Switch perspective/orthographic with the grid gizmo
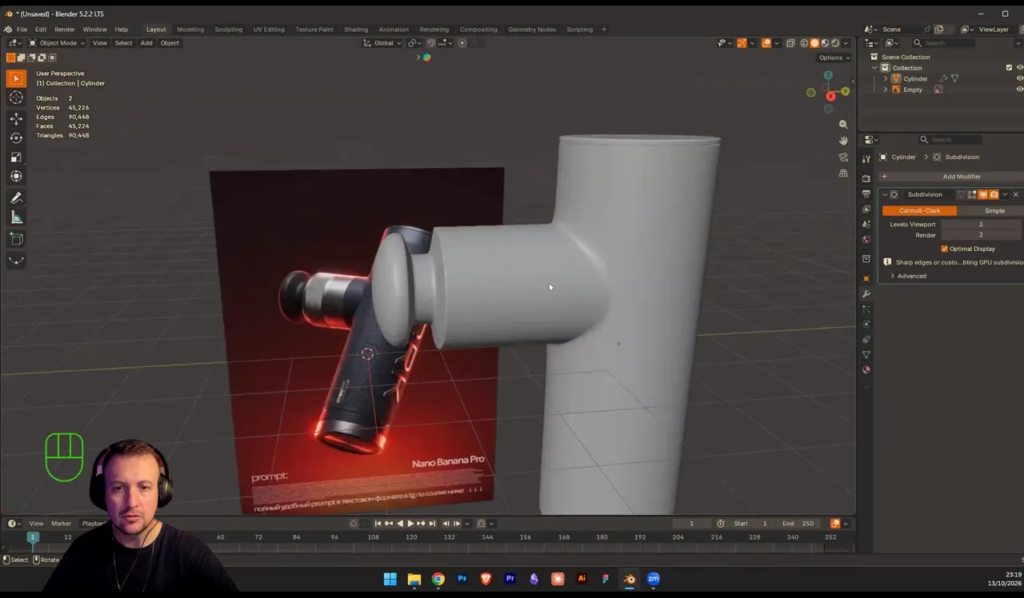 coord(843,173)
